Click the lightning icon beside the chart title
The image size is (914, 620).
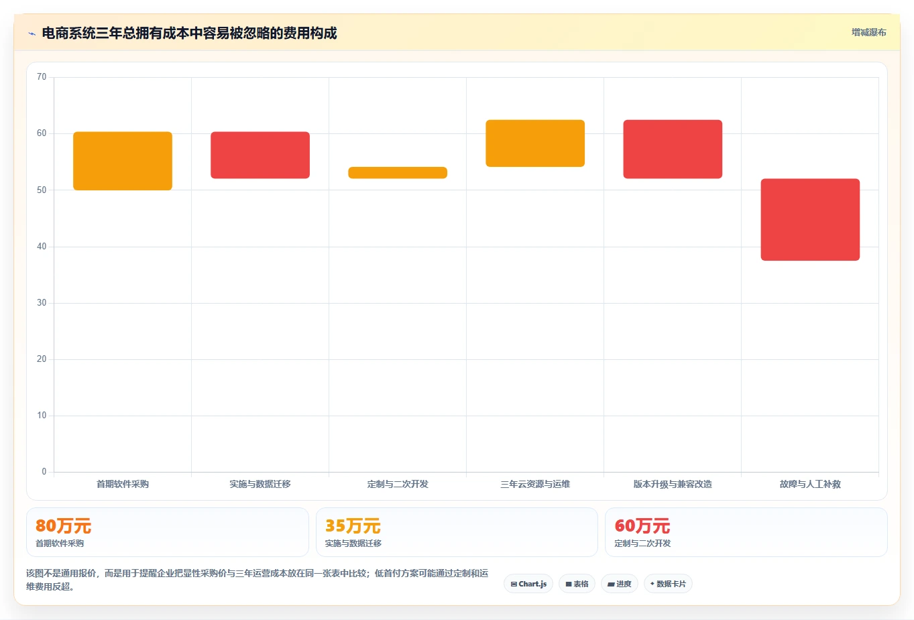click(x=32, y=34)
